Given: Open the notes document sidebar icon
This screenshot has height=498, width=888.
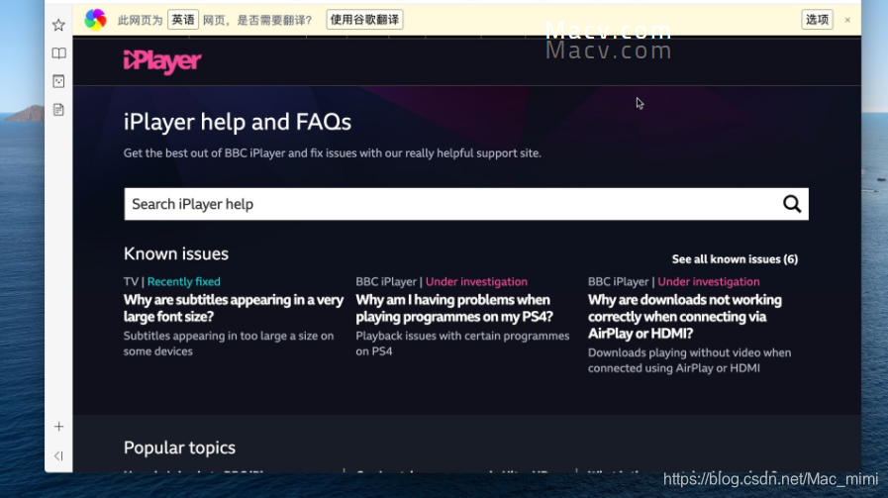Looking at the screenshot, I should click(x=58, y=110).
